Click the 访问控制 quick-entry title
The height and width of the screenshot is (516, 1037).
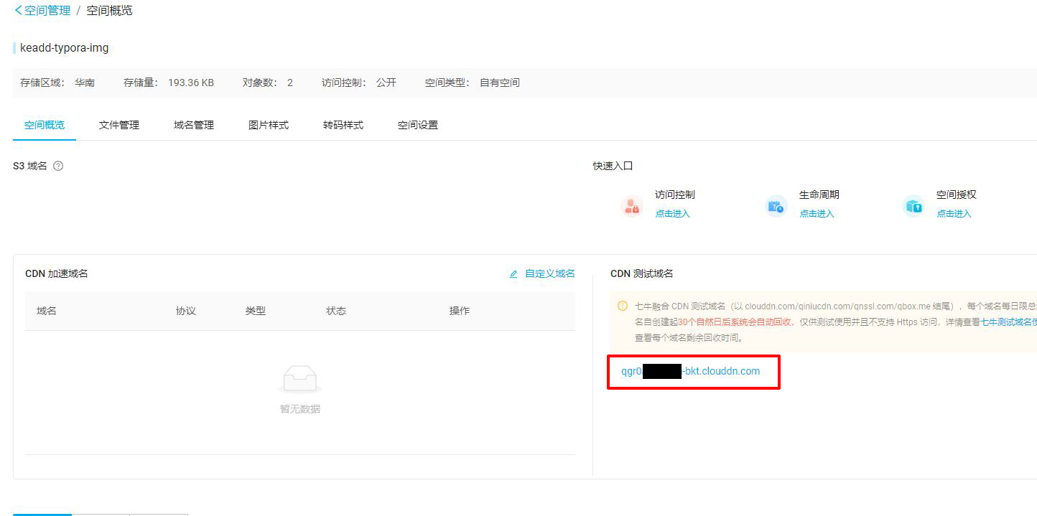pos(675,194)
